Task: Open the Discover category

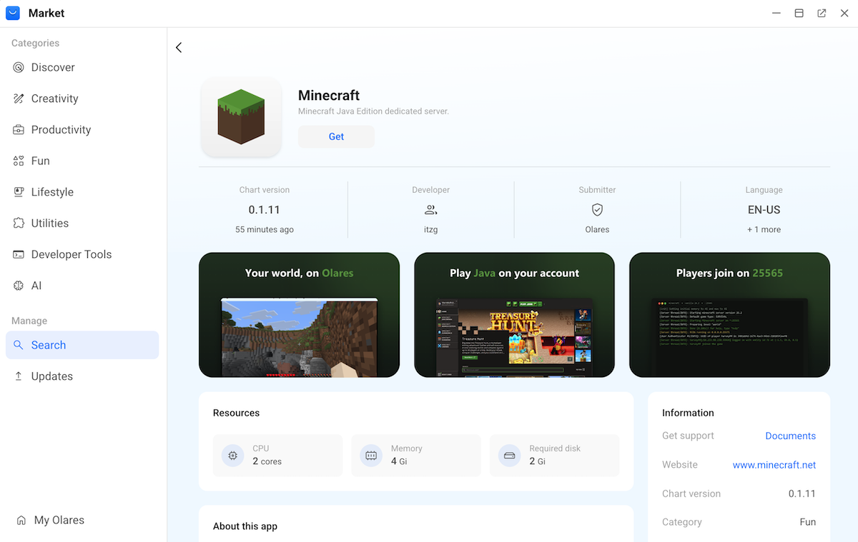Action: (53, 67)
